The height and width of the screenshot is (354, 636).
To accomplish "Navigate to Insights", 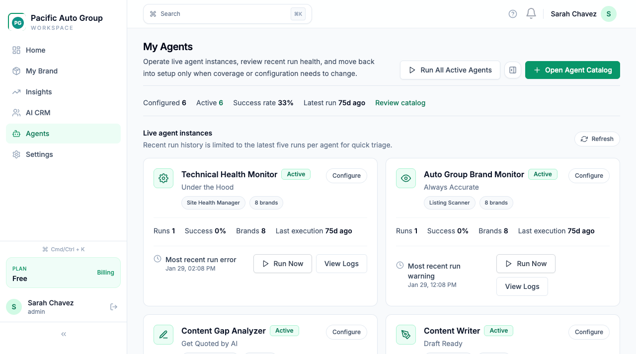I will [63, 92].
